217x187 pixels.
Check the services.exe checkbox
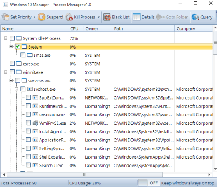18,80
